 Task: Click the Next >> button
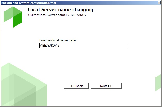coord(106,86)
